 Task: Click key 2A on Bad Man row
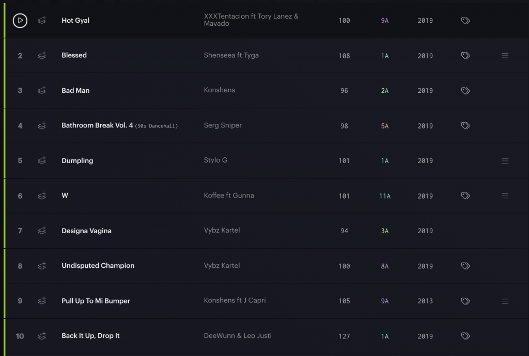pyautogui.click(x=384, y=91)
